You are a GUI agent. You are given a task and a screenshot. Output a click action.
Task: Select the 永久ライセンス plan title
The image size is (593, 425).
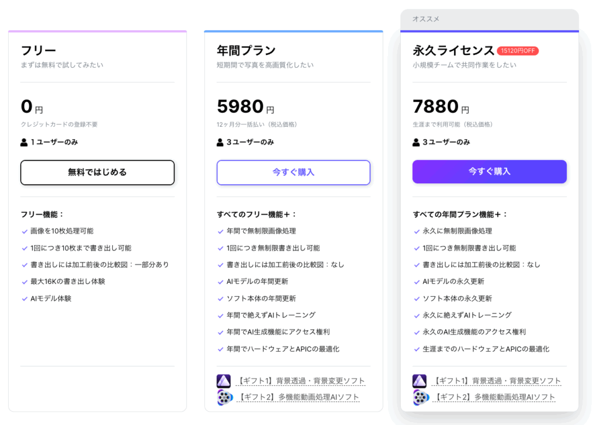[453, 50]
